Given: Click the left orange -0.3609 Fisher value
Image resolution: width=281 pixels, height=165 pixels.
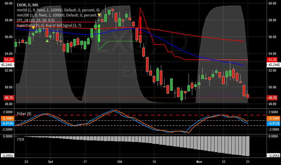Looking at the screenshot, I should click(x=8, y=118).
